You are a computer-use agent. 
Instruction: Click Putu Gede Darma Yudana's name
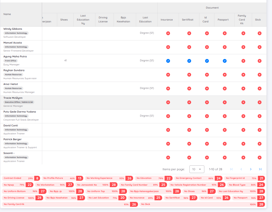19,112
